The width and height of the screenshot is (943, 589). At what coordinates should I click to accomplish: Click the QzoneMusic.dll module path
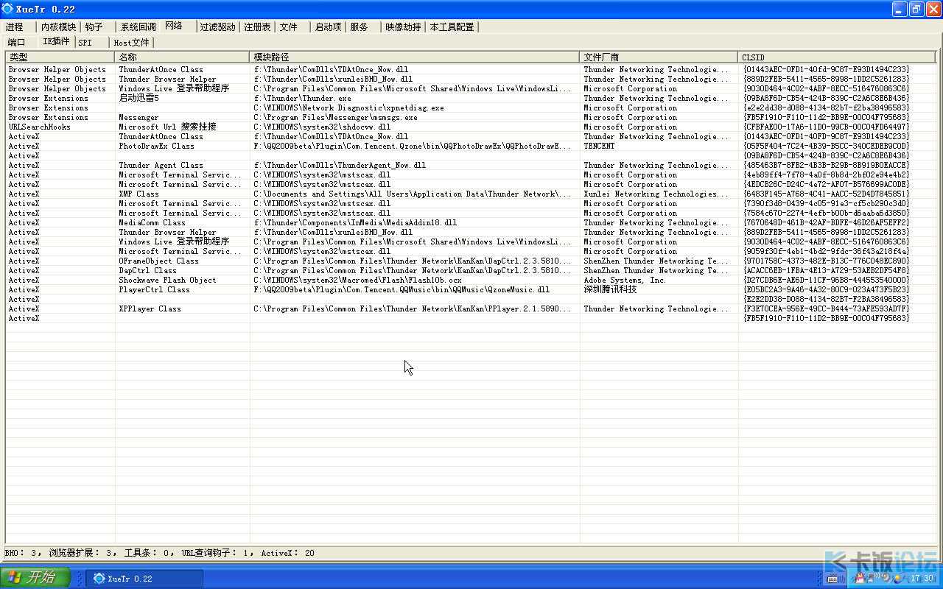pyautogui.click(x=402, y=289)
